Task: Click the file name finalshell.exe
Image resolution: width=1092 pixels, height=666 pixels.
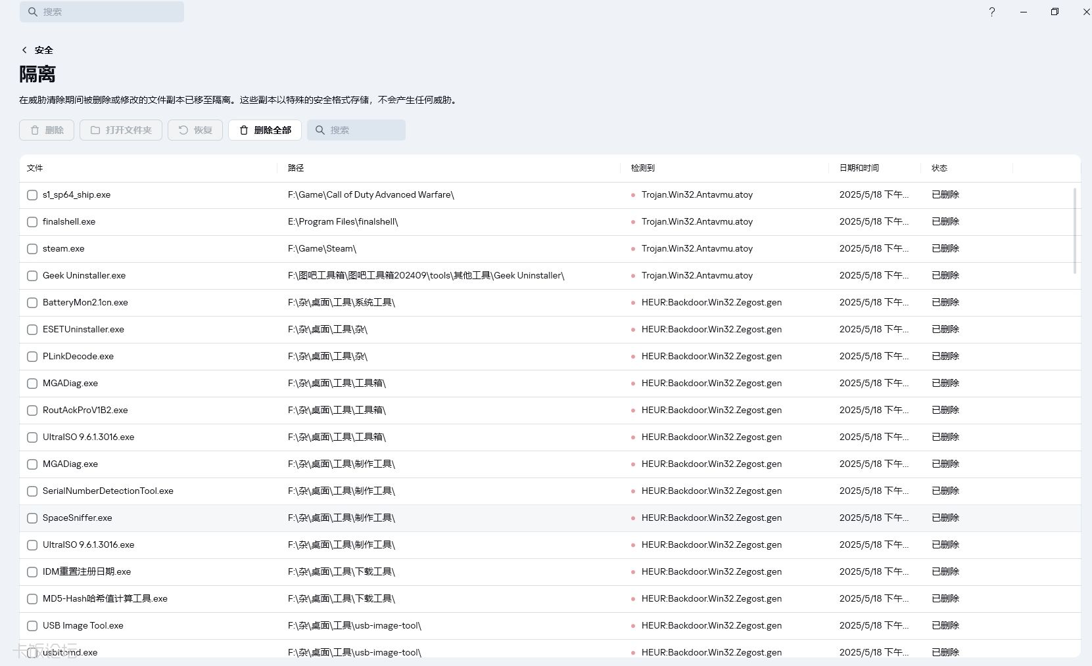Action: (69, 222)
